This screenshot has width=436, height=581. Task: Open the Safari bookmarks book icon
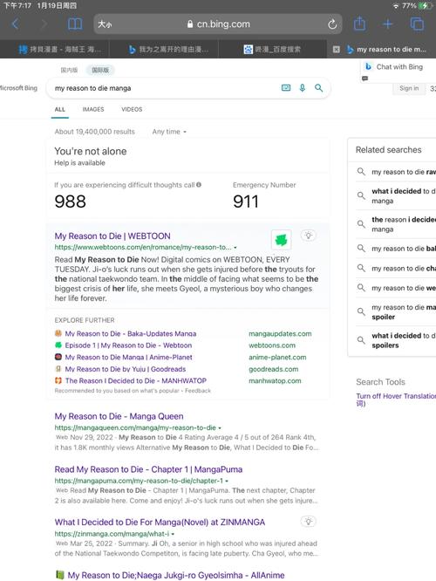pos(75,24)
